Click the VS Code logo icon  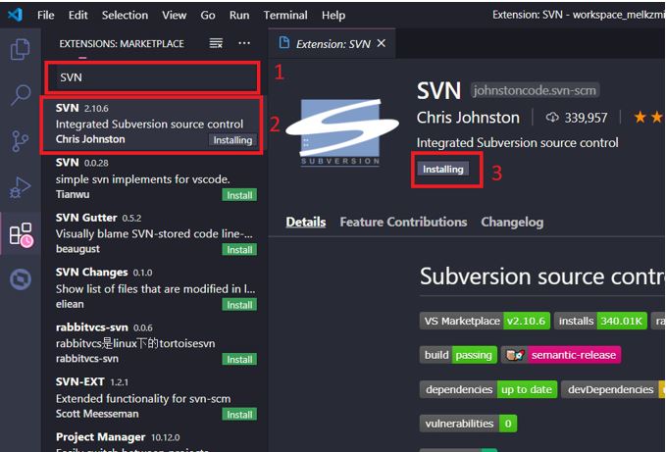click(x=16, y=15)
